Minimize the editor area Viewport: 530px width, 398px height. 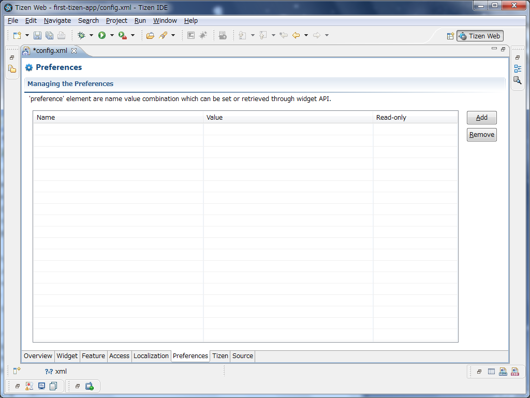[x=494, y=49]
